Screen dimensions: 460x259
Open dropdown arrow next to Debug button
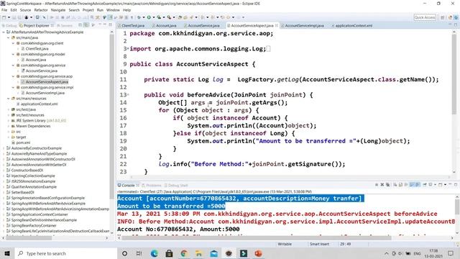click(143, 17)
